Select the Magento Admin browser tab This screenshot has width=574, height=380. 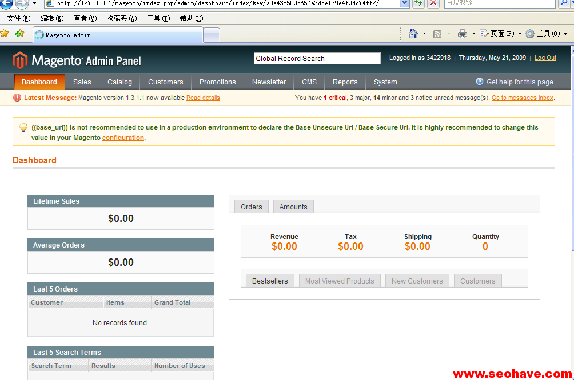coord(118,35)
